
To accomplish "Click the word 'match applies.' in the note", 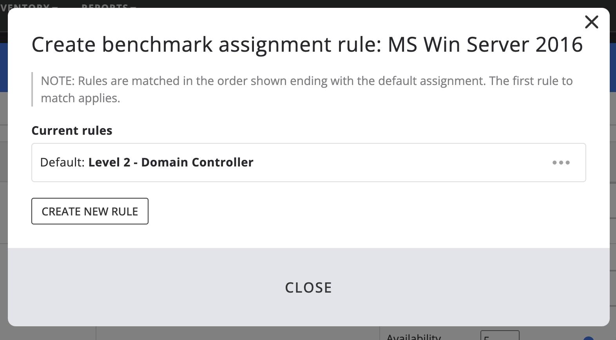I will coord(80,98).
